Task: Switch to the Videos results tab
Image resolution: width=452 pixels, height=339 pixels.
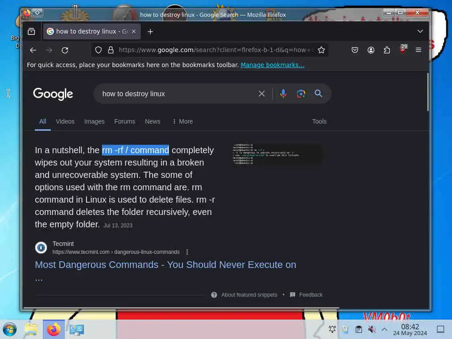Action: point(65,121)
